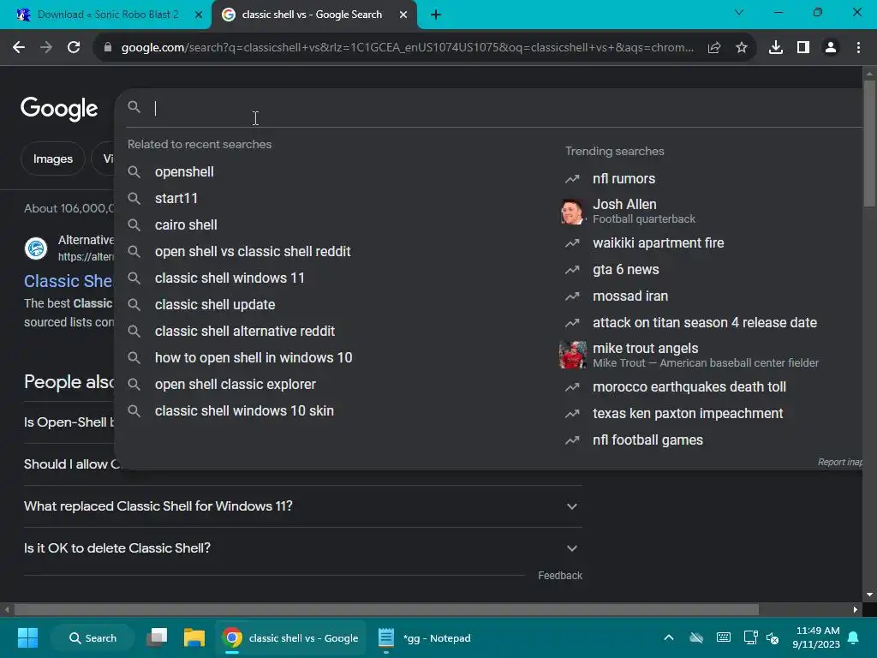The height and width of the screenshot is (658, 877).
Task: Click the Google logo
Action: 59,109
